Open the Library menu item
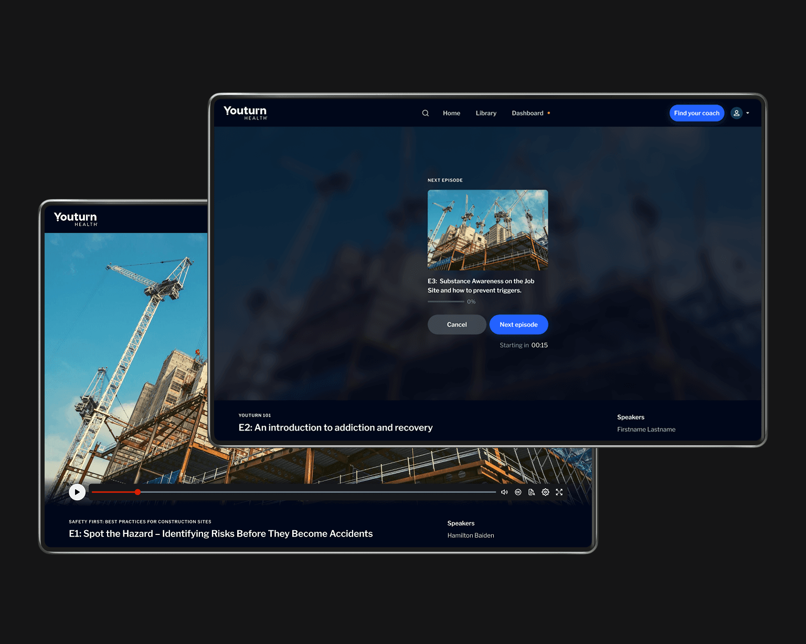Viewport: 806px width, 644px height. 486,113
